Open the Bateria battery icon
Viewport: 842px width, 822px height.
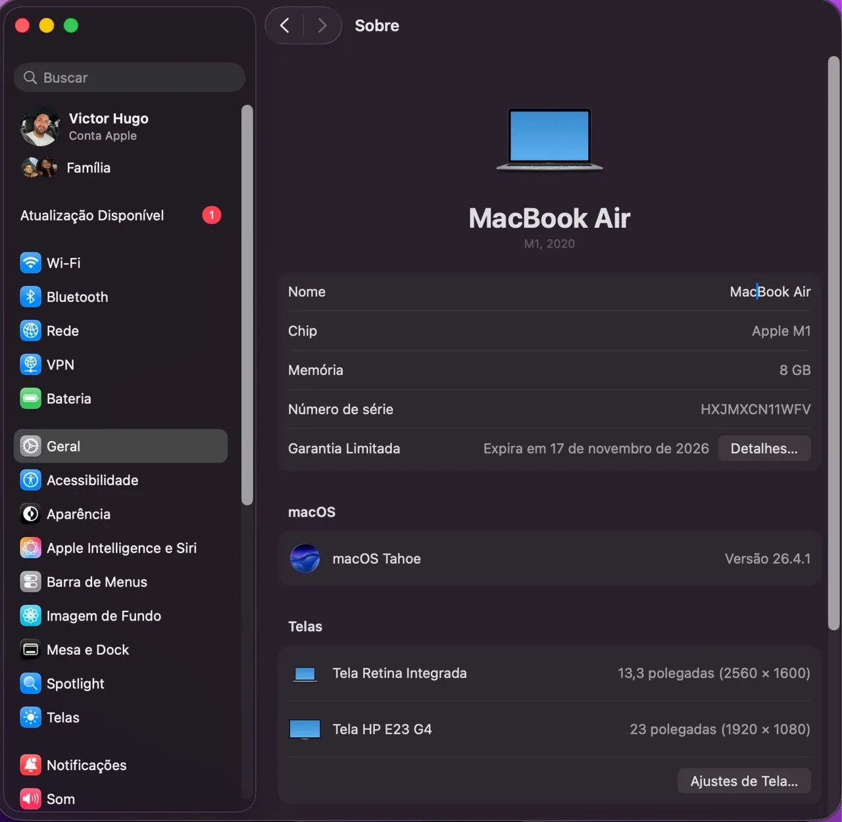[30, 398]
